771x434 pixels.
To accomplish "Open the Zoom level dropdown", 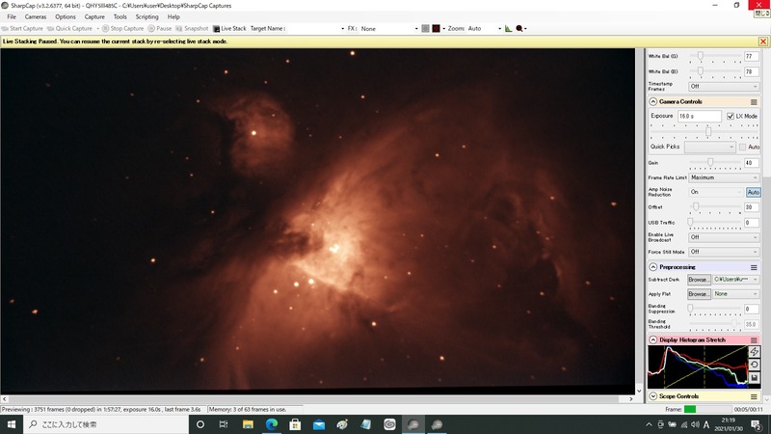I will (x=484, y=29).
